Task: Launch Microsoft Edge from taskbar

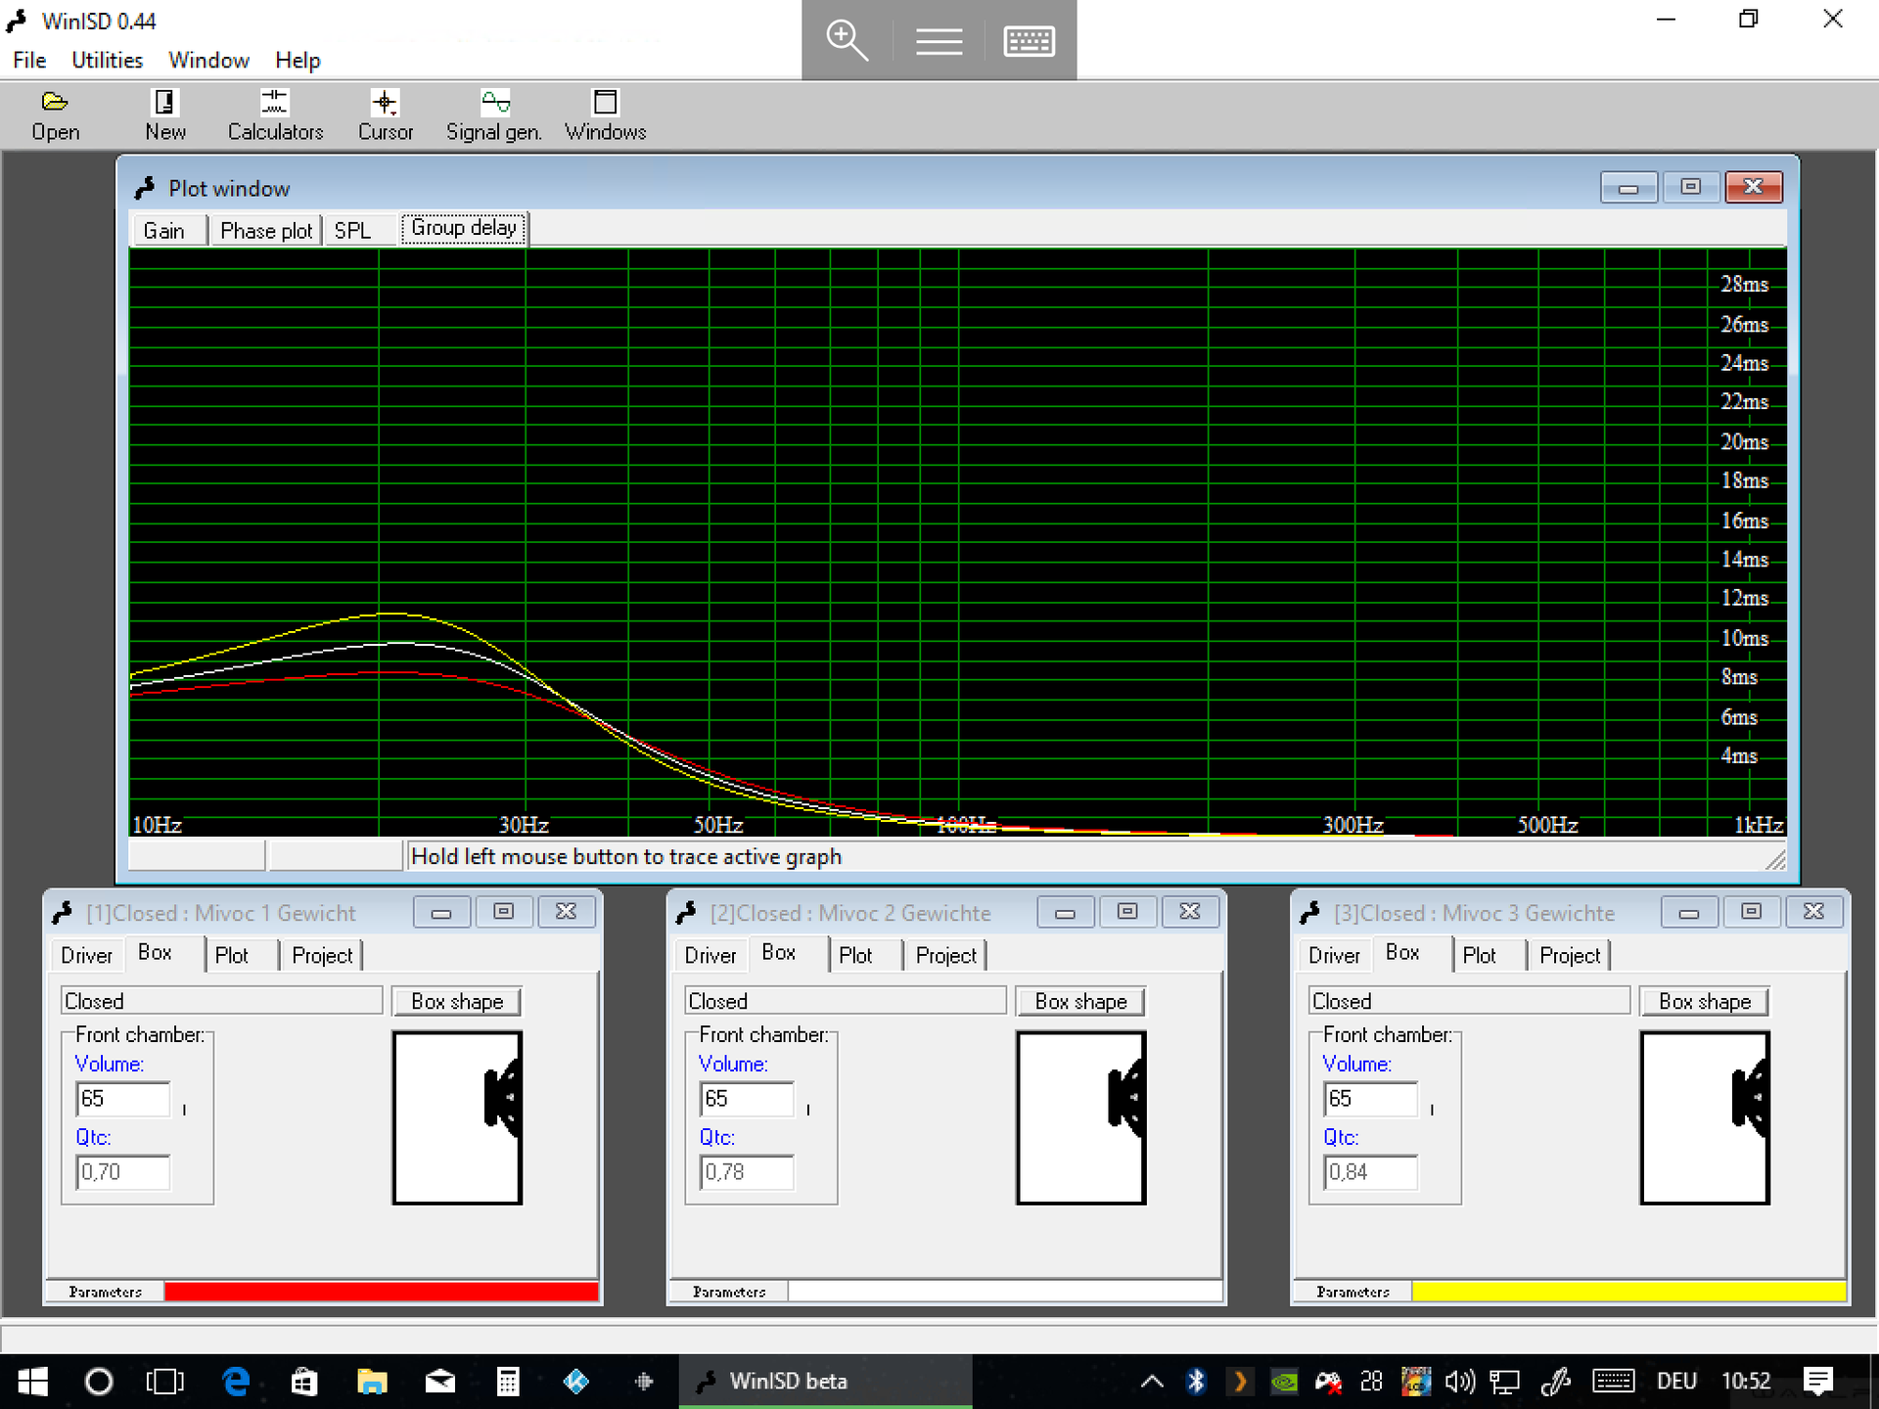Action: click(x=236, y=1381)
